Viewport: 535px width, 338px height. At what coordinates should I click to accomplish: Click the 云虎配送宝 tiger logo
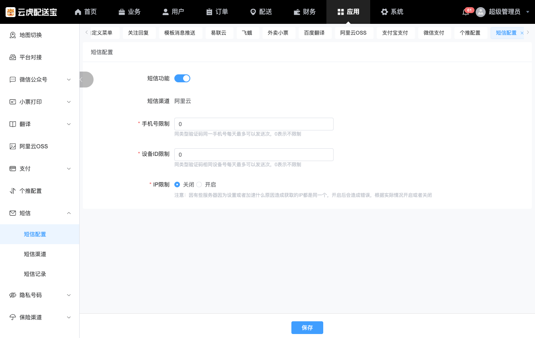[11, 12]
